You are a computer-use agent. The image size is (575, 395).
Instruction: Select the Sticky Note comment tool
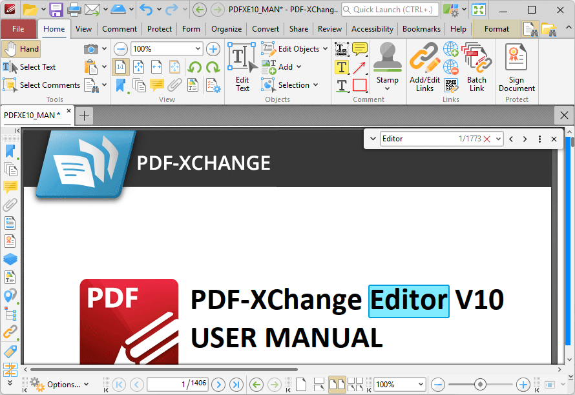click(360, 49)
